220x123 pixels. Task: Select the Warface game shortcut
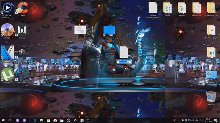point(22,30)
